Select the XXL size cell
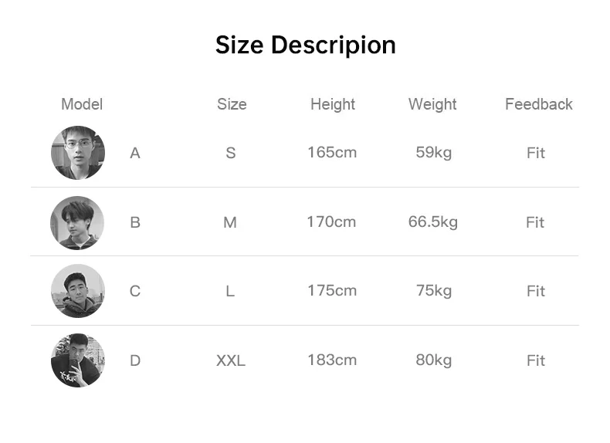Viewport: 610px width, 443px height. pyautogui.click(x=231, y=360)
